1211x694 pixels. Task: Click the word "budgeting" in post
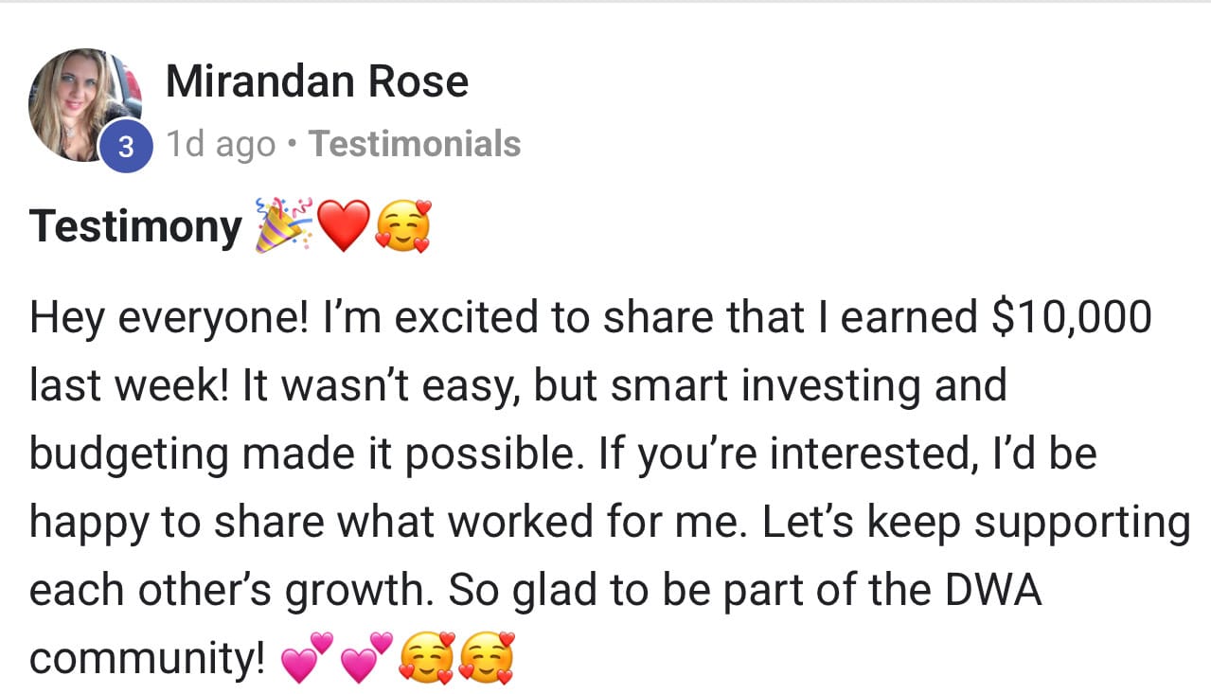(127, 454)
